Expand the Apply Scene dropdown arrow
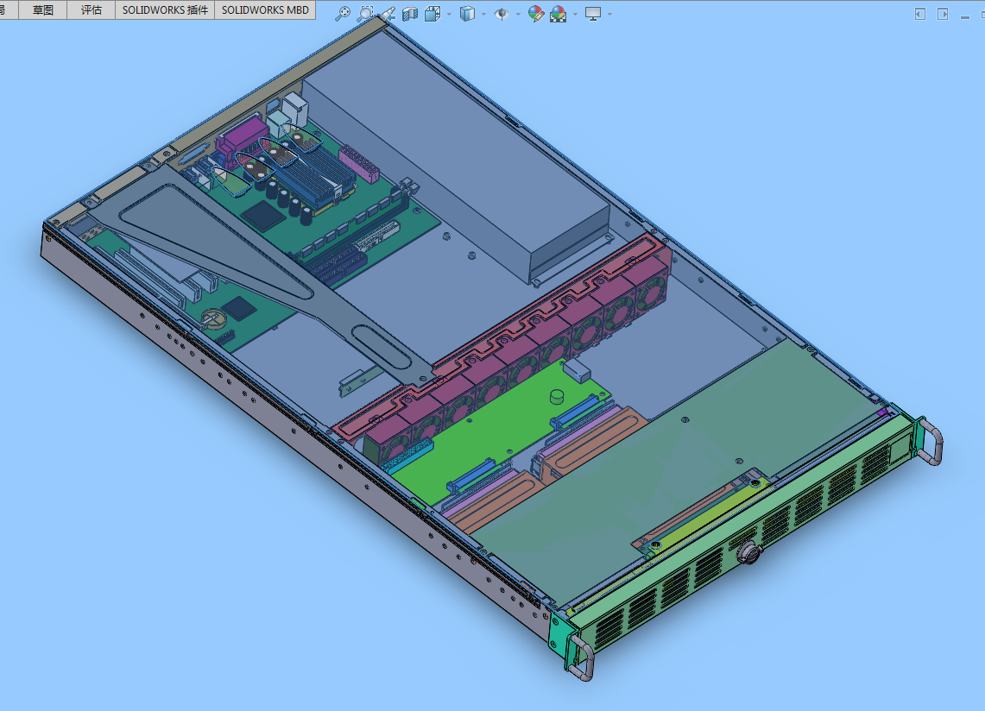This screenshot has height=711, width=985. pos(576,14)
